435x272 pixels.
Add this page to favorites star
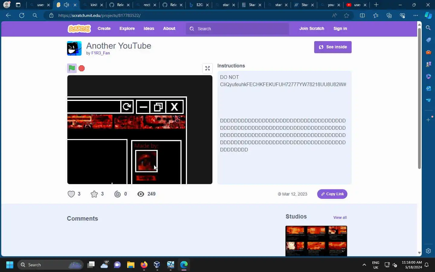point(346,15)
